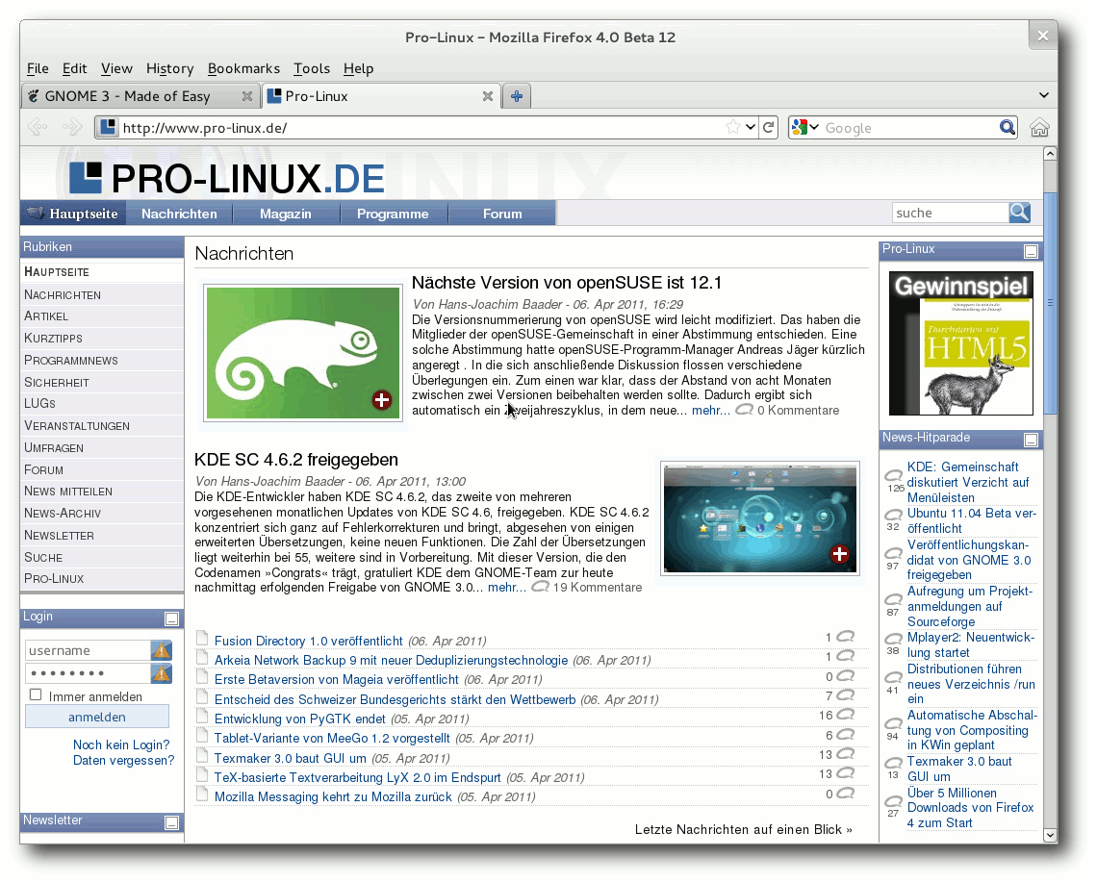Click the Firefox URL address field
Image resolution: width=1097 pixels, height=883 pixels.
tap(421, 127)
